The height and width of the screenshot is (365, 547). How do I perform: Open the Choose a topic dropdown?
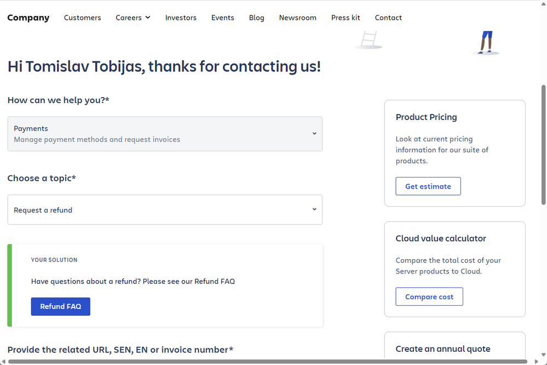(165, 209)
